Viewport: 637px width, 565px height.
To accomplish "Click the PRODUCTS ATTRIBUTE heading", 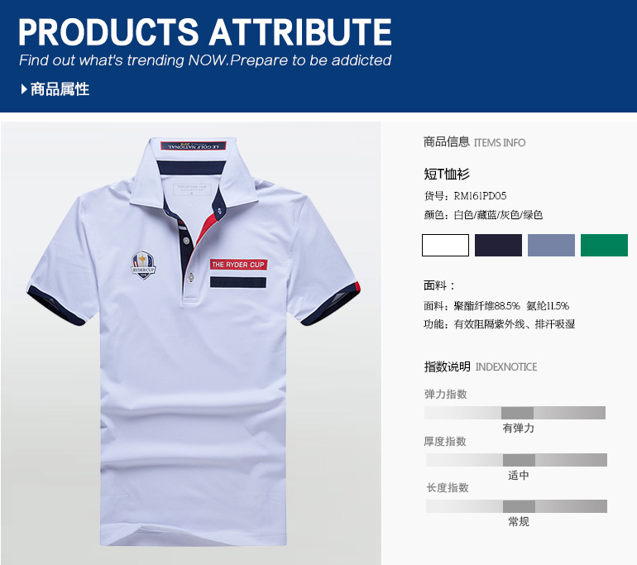I will [x=205, y=32].
